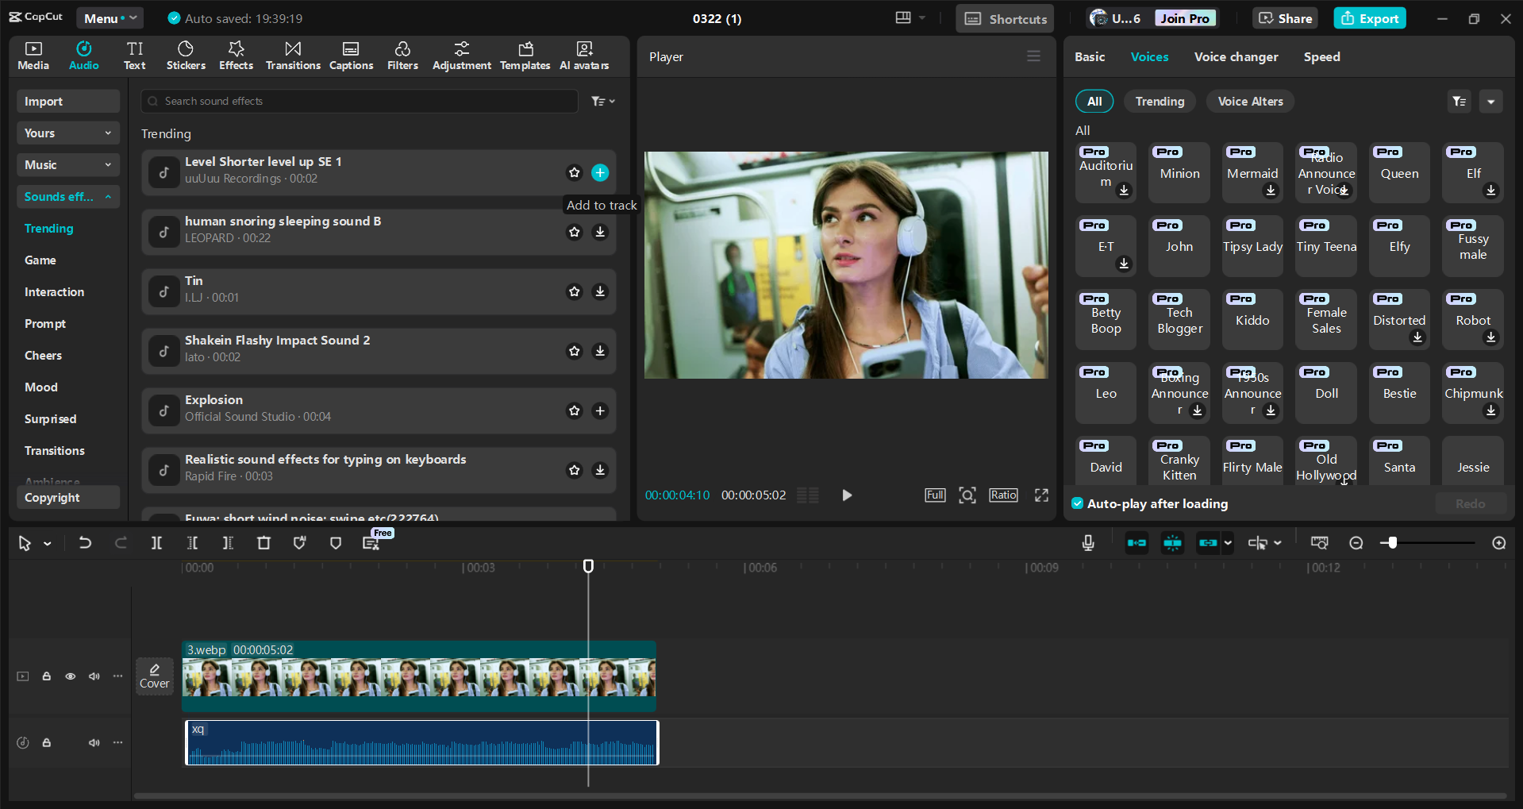Viewport: 1523px width, 809px height.
Task: Toggle Auto-play after loading
Action: click(x=1077, y=503)
